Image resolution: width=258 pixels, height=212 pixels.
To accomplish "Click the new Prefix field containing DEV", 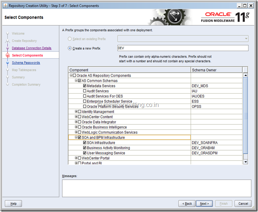I will click(183, 48).
